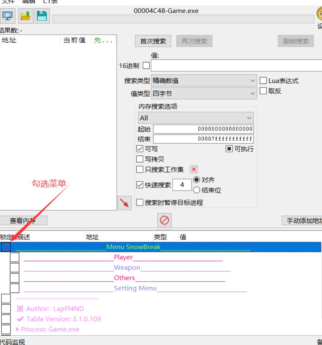Click the 手动添加地址 button
The width and height of the screenshot is (322, 345).
302,220
